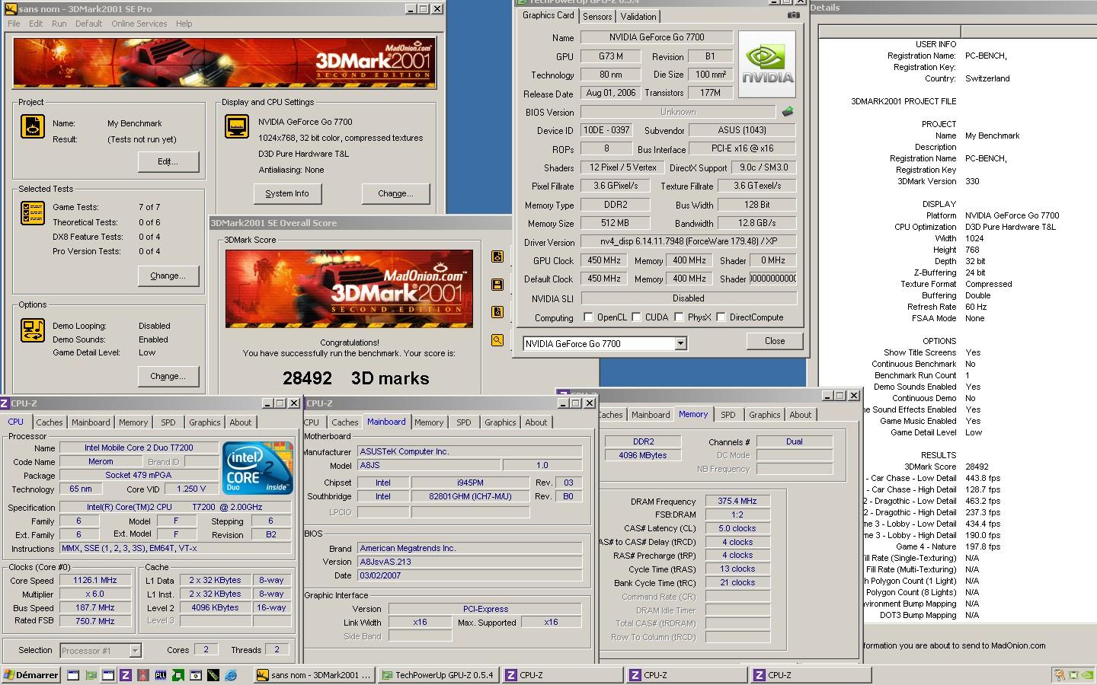Click the Edit... button in Project
The width and height of the screenshot is (1097, 685).
pos(168,161)
